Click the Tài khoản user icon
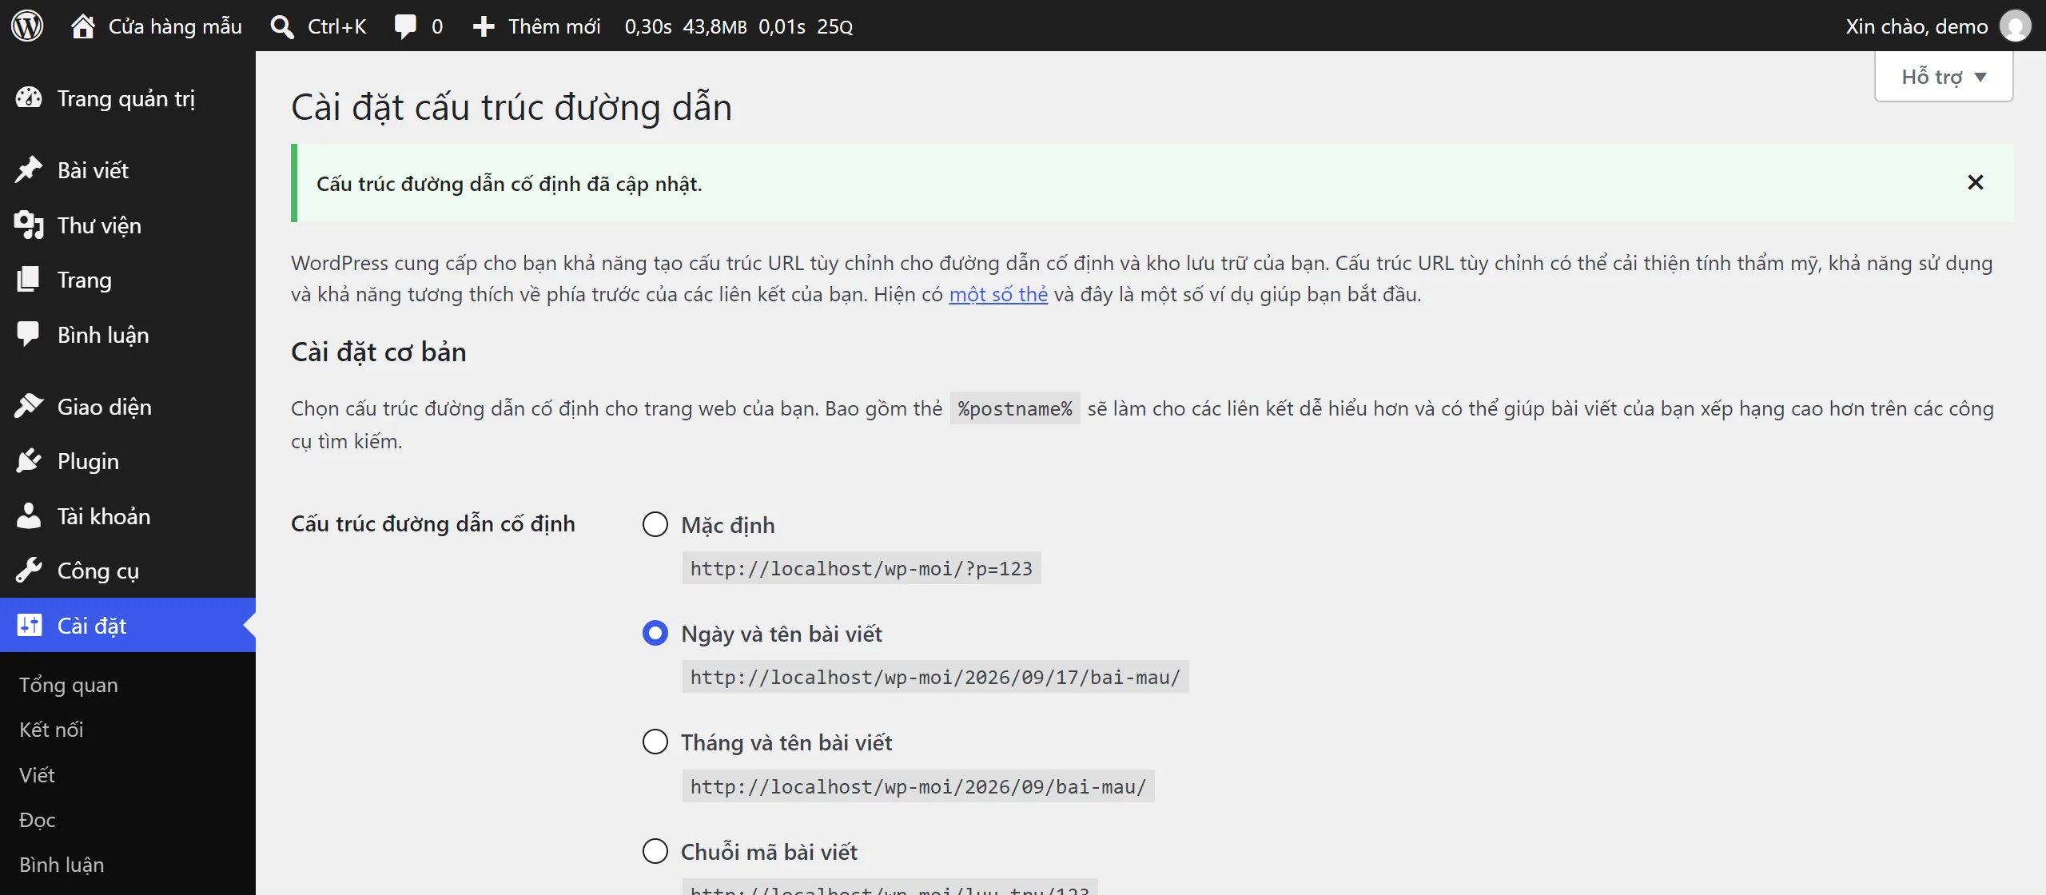The height and width of the screenshot is (895, 2046). click(29, 515)
